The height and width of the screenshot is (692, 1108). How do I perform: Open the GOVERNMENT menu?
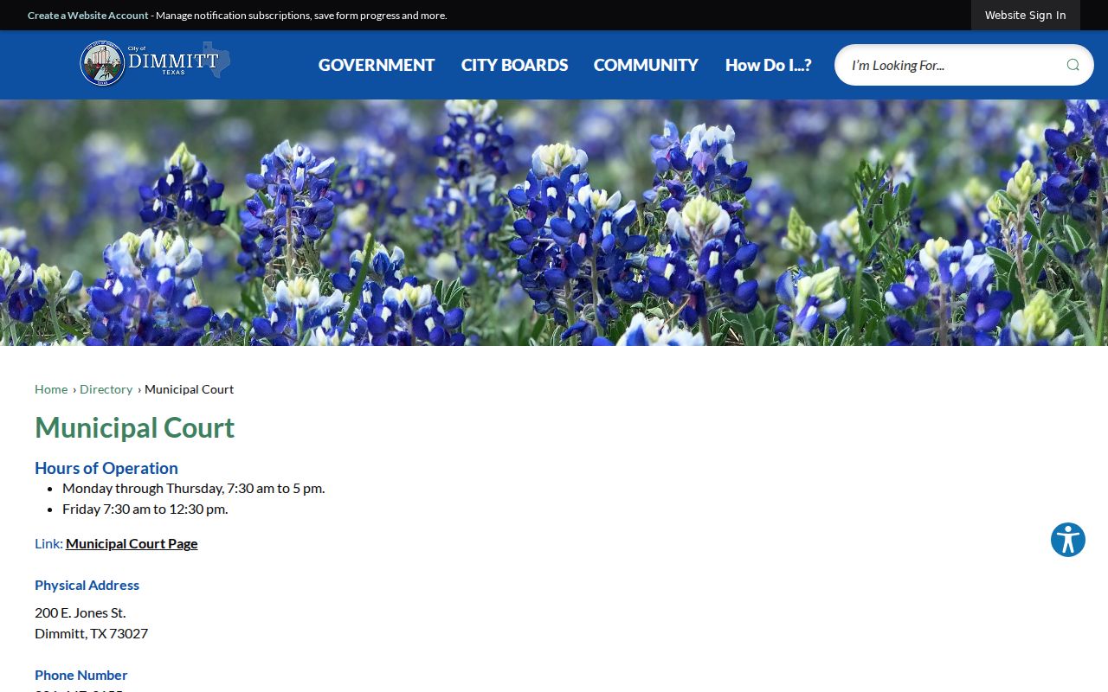pos(377,65)
